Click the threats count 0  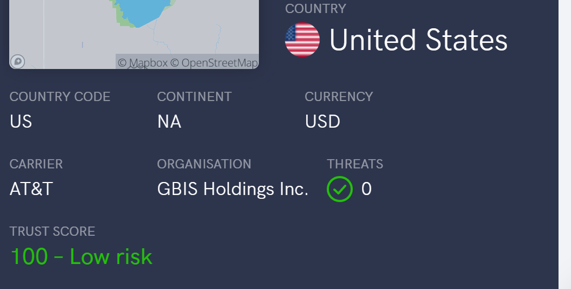[x=366, y=189]
